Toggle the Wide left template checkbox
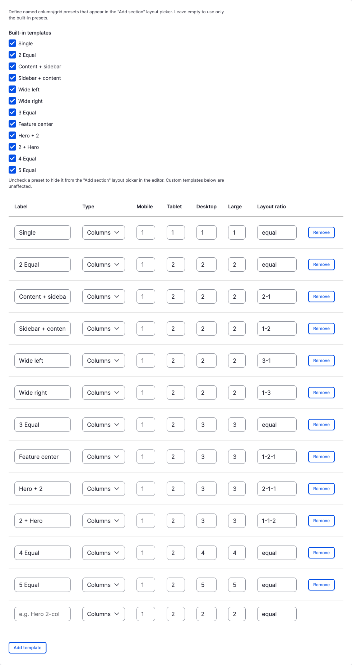Viewport: 352px width, 665px height. click(13, 89)
